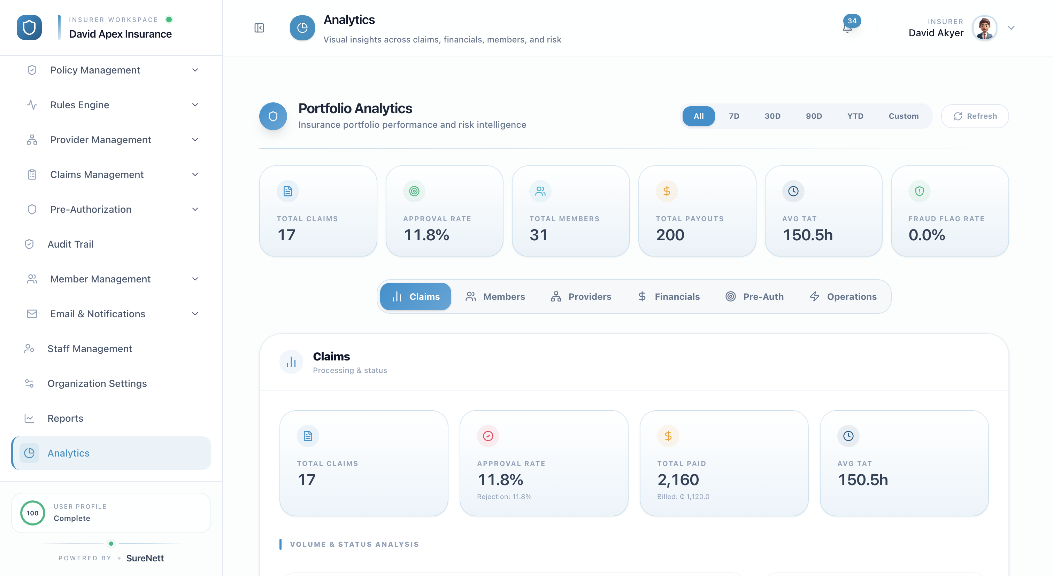The height and width of the screenshot is (576, 1053).
Task: Expand the Member Management chevron
Action: point(195,279)
